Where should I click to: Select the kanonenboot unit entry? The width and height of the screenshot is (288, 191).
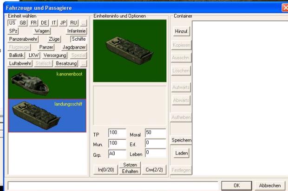tap(47, 84)
